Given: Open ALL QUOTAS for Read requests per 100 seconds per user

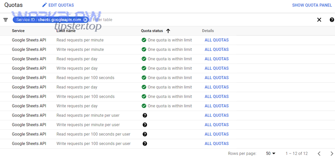Looking at the screenshot, I should (217, 134).
